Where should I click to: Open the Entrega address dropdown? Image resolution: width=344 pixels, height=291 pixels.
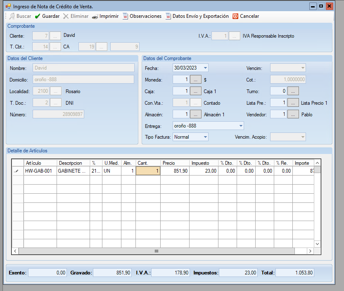(x=241, y=126)
